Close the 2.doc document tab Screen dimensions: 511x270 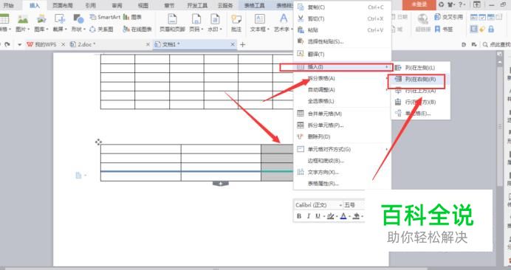click(x=148, y=44)
